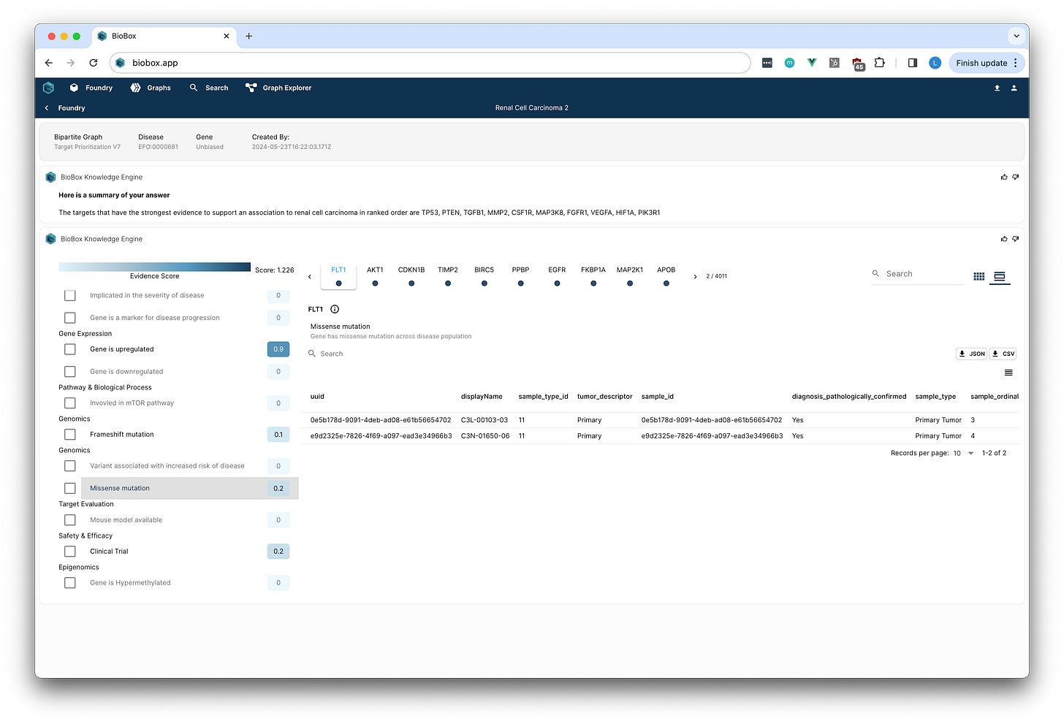
Task: Reload the browser page
Action: [94, 63]
